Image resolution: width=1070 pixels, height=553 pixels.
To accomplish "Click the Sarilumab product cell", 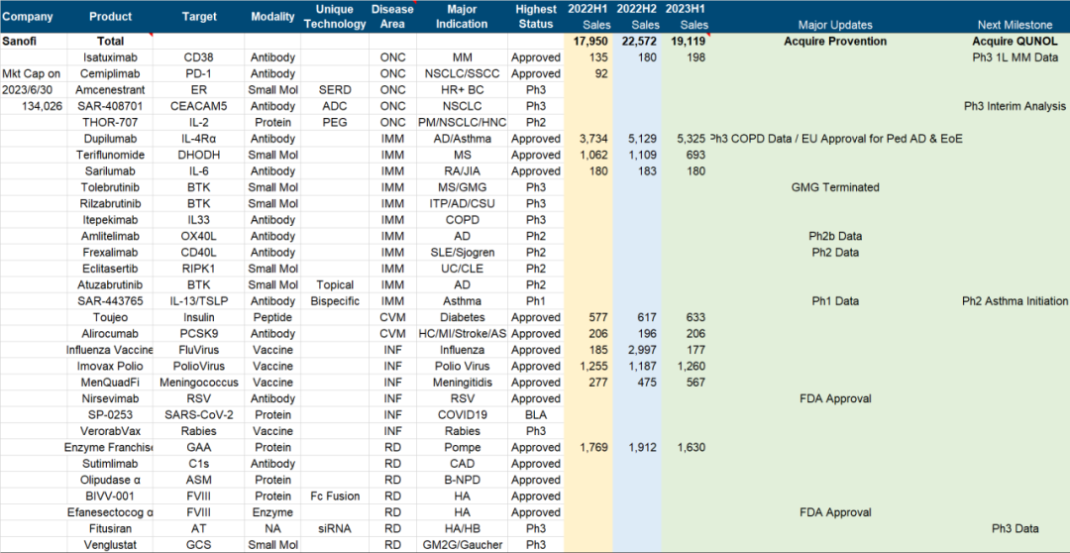I will pos(110,171).
